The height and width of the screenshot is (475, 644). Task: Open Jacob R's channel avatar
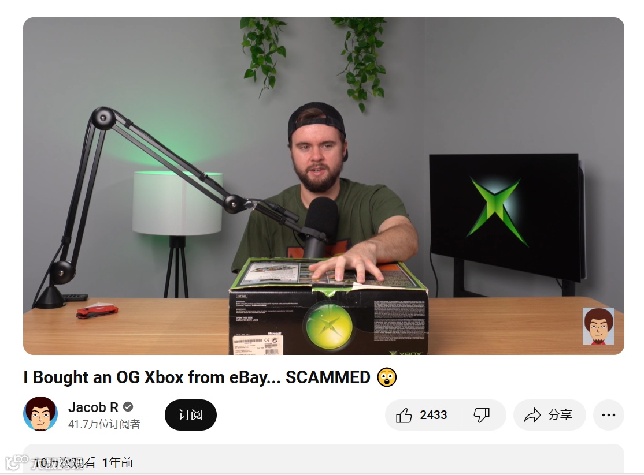(40, 414)
